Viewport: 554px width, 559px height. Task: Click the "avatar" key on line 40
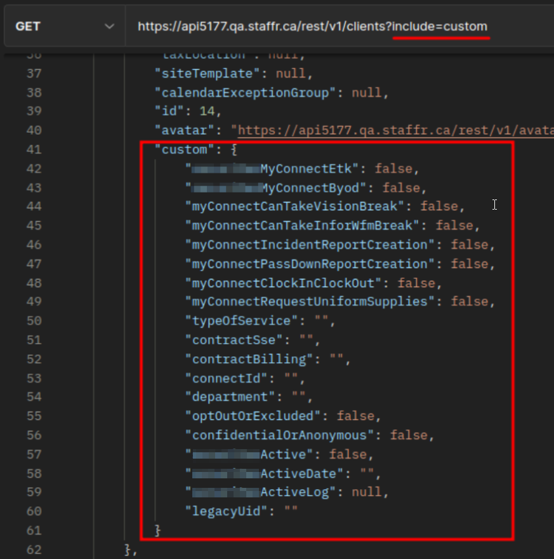(x=185, y=130)
